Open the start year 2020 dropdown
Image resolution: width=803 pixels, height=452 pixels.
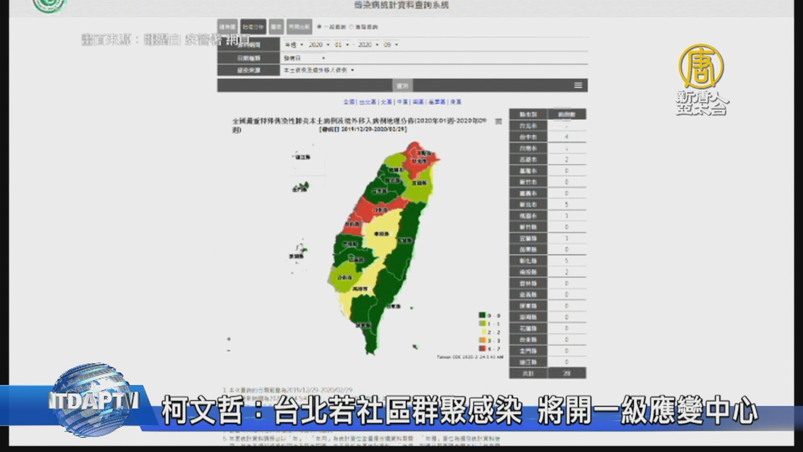(x=318, y=44)
